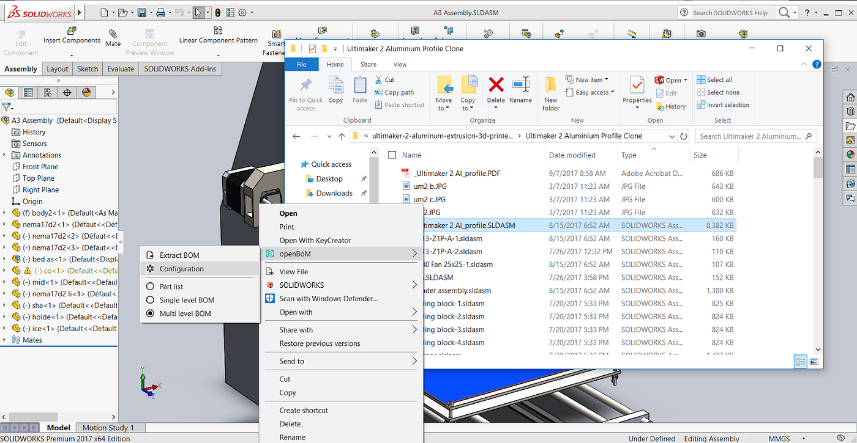
Task: Open the Motion Study 1 tab
Action: tap(108, 428)
